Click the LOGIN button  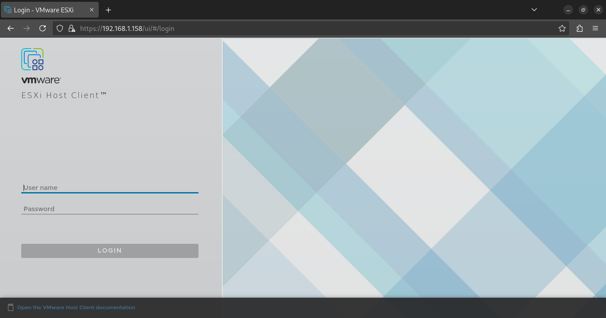tap(109, 250)
